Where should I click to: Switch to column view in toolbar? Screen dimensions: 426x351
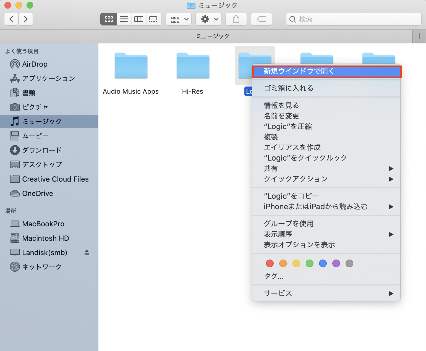[x=138, y=19]
